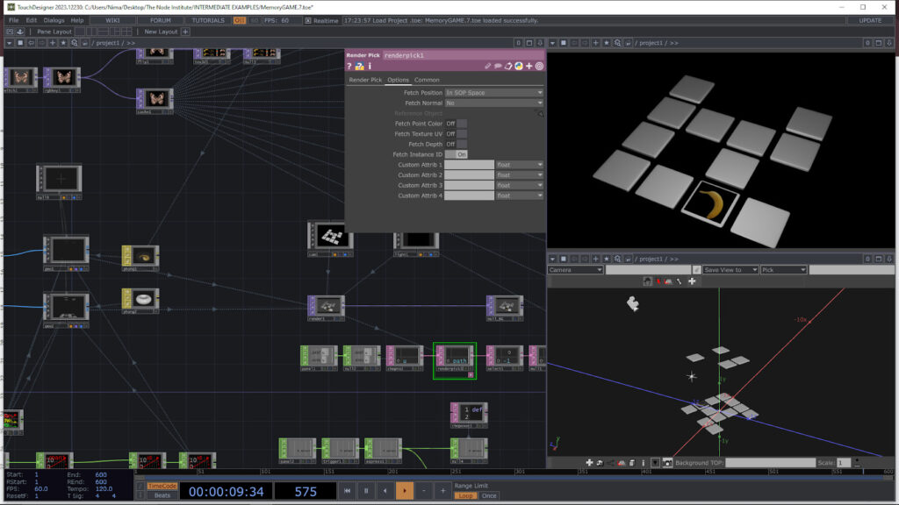Viewport: 899px width, 505px height.
Task: Open operator info via the 'i' icon
Action: click(370, 66)
